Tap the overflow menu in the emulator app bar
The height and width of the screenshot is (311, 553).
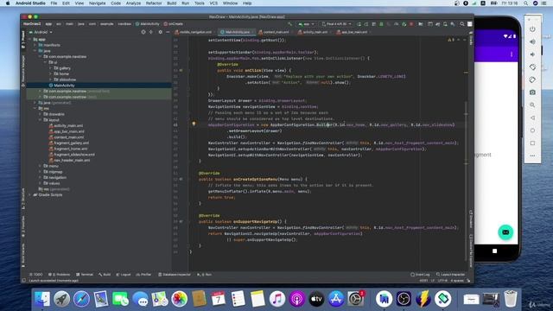[512, 54]
